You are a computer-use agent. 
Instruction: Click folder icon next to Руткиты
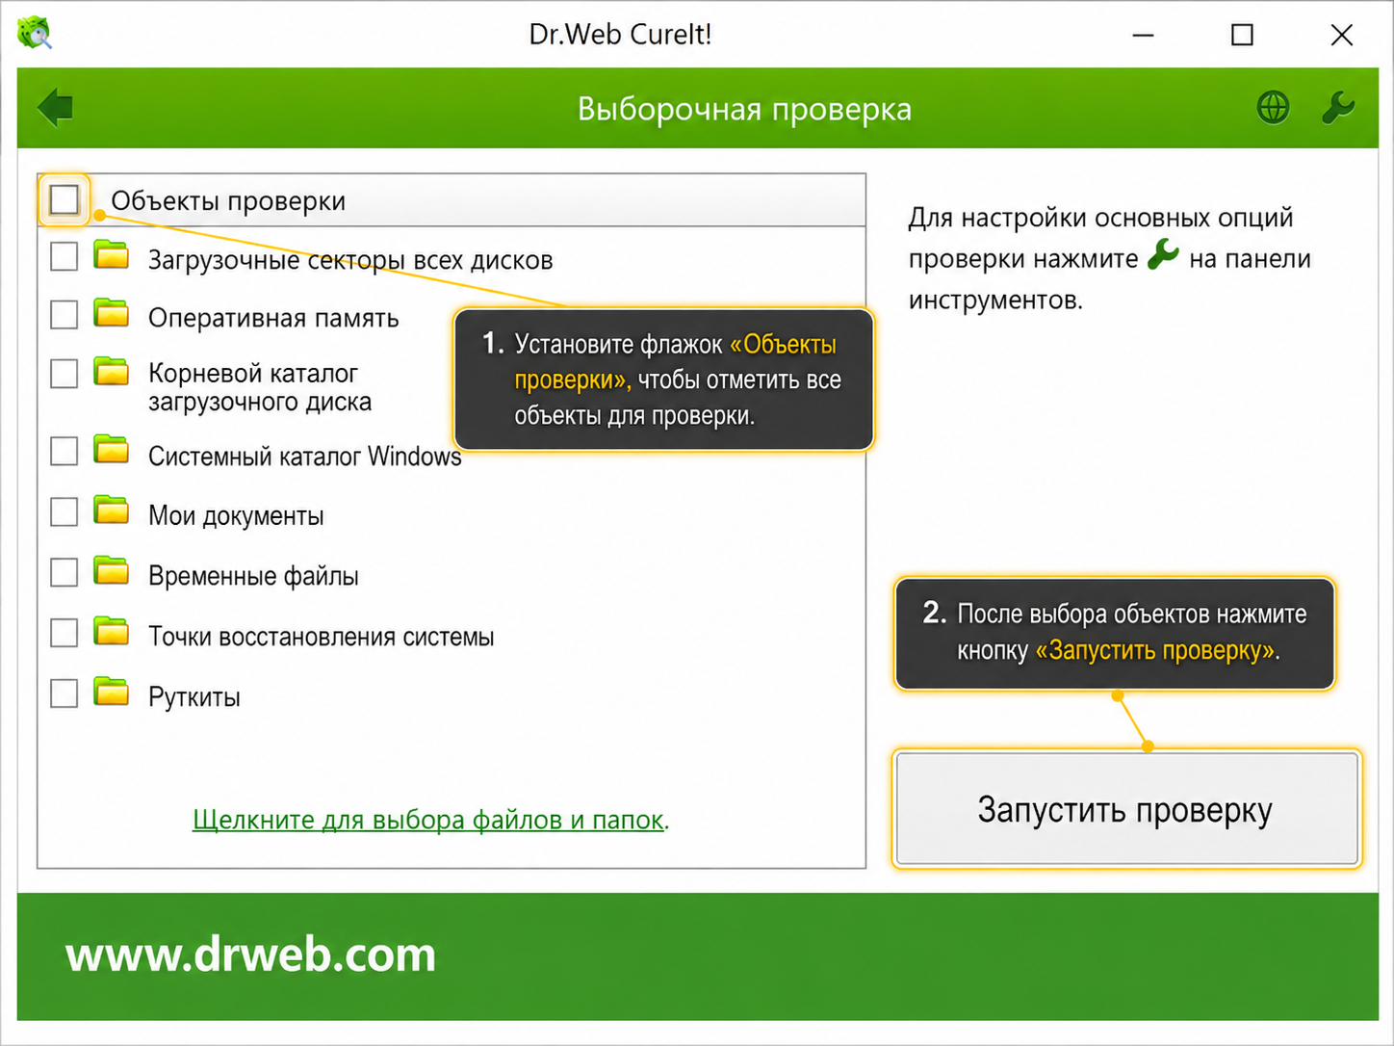pyautogui.click(x=112, y=692)
